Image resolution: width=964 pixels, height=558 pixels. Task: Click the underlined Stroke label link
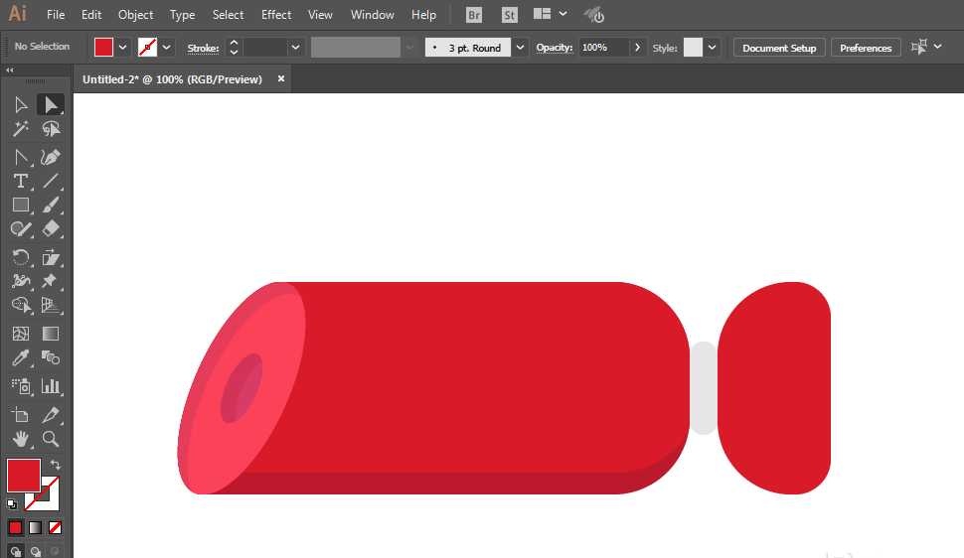(203, 48)
